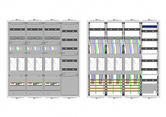The width and height of the screenshot is (166, 117).
Task: Click the left cabinet drawing thumbnail
Action: (x=43, y=59)
